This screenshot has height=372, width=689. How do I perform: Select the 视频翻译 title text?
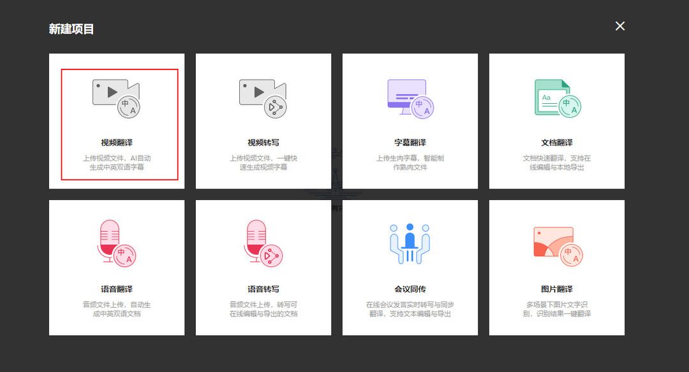[x=117, y=143]
